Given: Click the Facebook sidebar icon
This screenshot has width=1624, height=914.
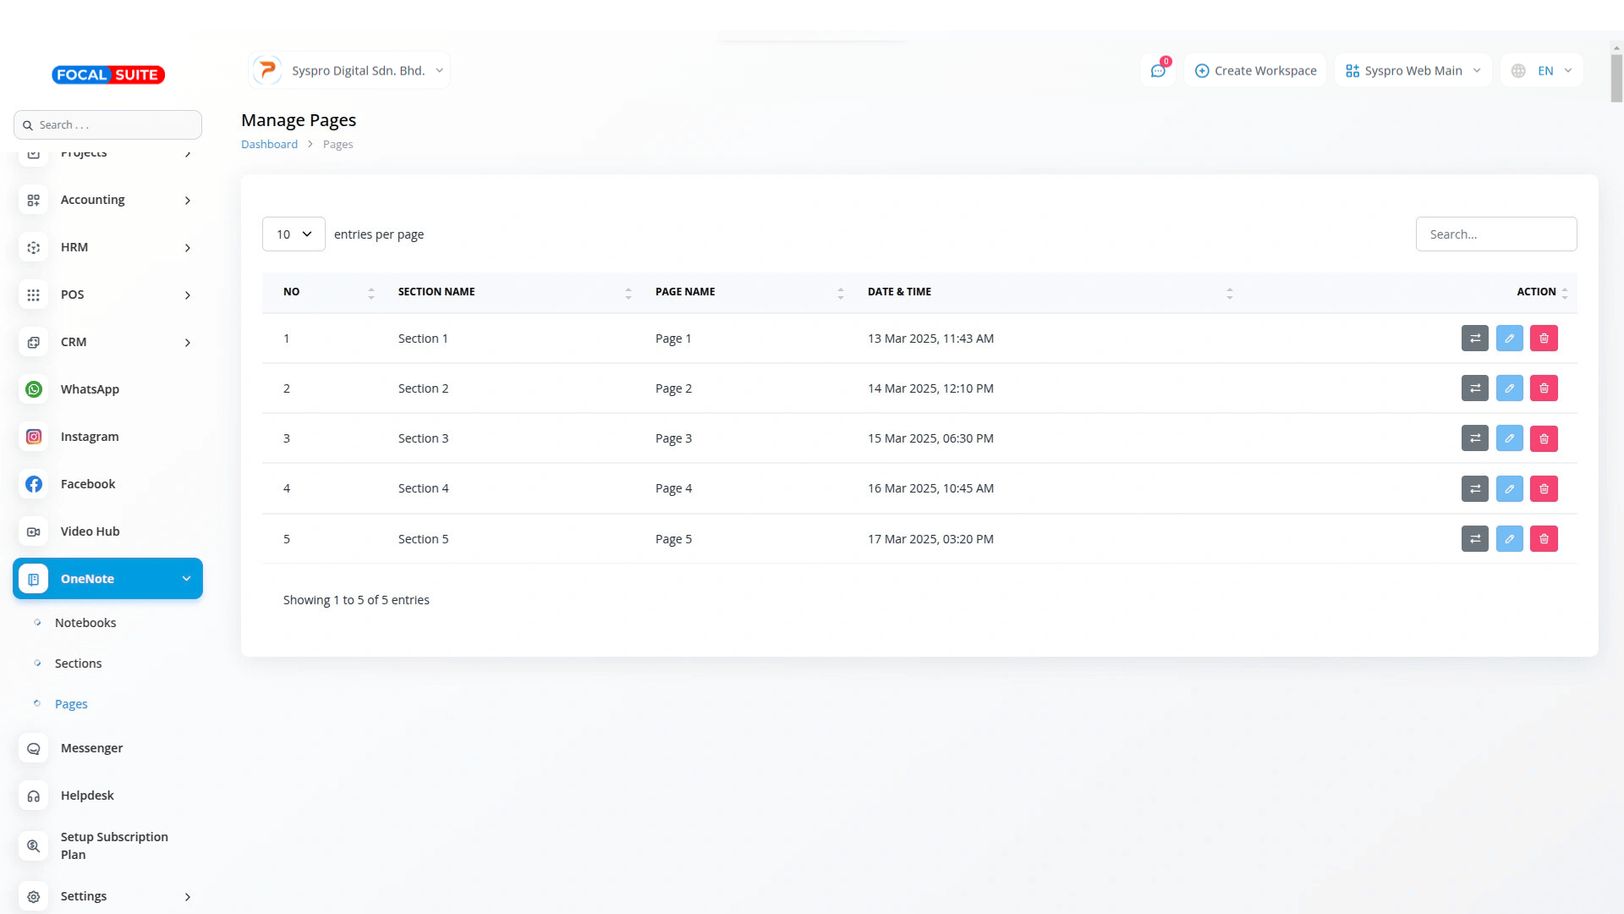Looking at the screenshot, I should (34, 484).
